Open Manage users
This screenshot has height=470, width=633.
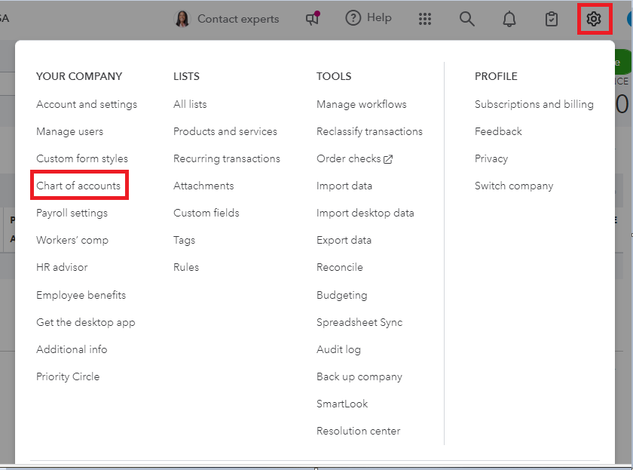[69, 131]
